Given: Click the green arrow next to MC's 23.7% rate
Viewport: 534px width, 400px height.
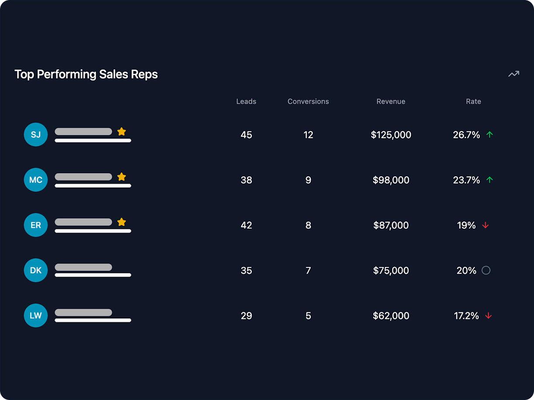Looking at the screenshot, I should coord(489,180).
